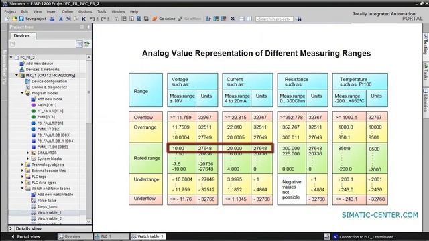Expand Technology objects node

pyautogui.click(x=22, y=165)
